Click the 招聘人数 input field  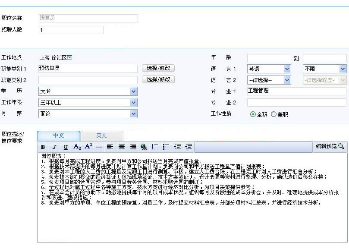71,30
